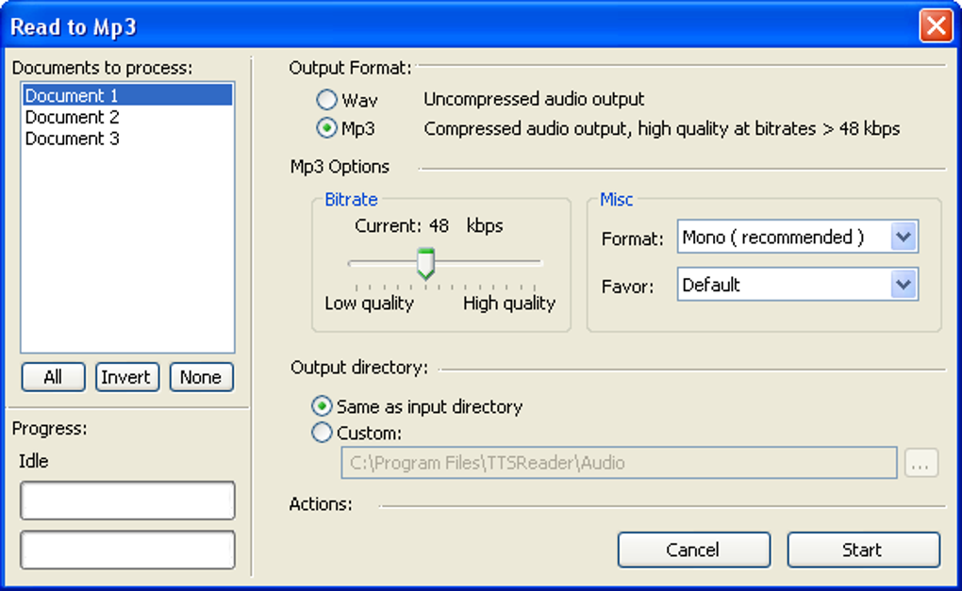Open the Format dropdown showing Mono
The height and width of the screenshot is (591, 962).
798,237
